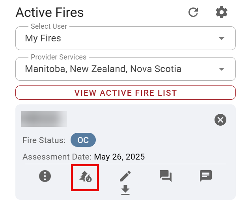Expand the Provider Services dropdown arrow
Screen dimensions: 250x208
(222, 69)
